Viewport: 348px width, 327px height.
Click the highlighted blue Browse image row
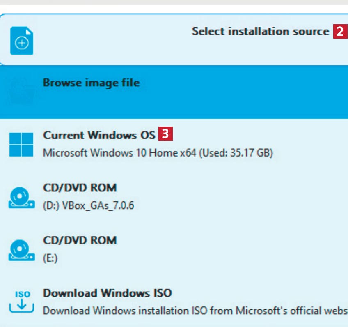pyautogui.click(x=174, y=92)
